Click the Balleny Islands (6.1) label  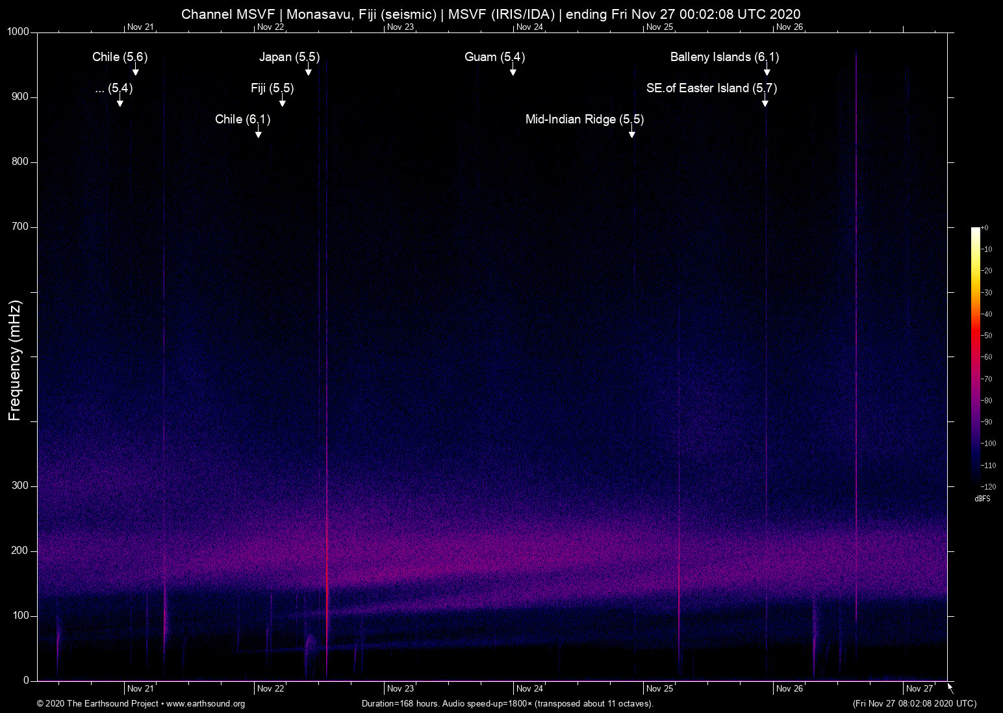coord(725,57)
